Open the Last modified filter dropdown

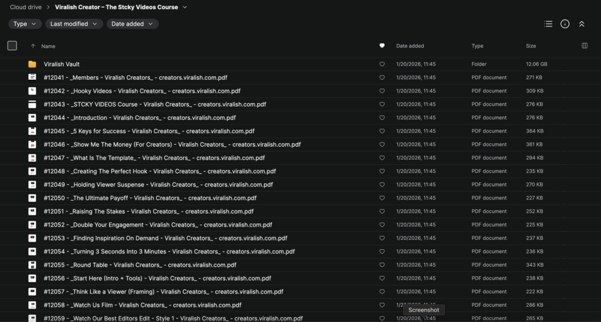click(x=74, y=23)
